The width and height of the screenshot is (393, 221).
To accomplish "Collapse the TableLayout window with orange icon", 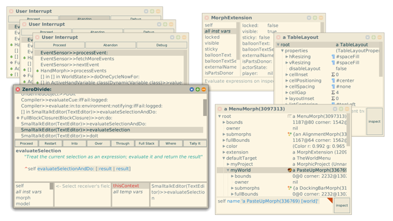I will 379,37.
